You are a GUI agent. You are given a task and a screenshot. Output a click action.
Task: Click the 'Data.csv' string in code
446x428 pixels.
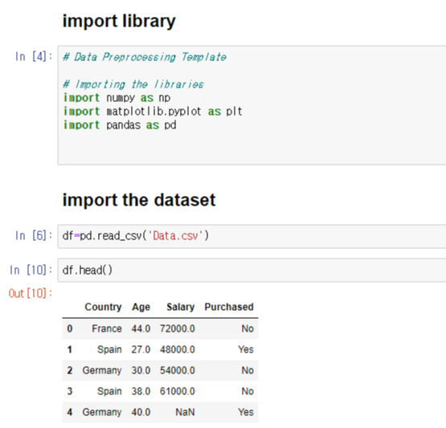tap(175, 236)
